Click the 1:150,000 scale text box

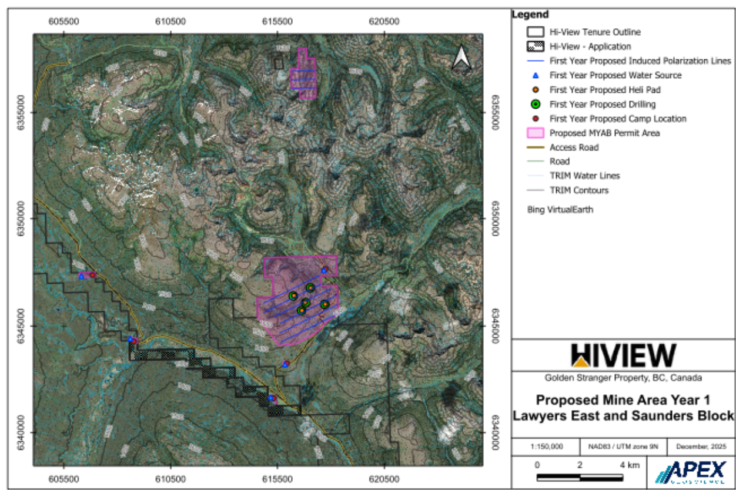point(546,447)
